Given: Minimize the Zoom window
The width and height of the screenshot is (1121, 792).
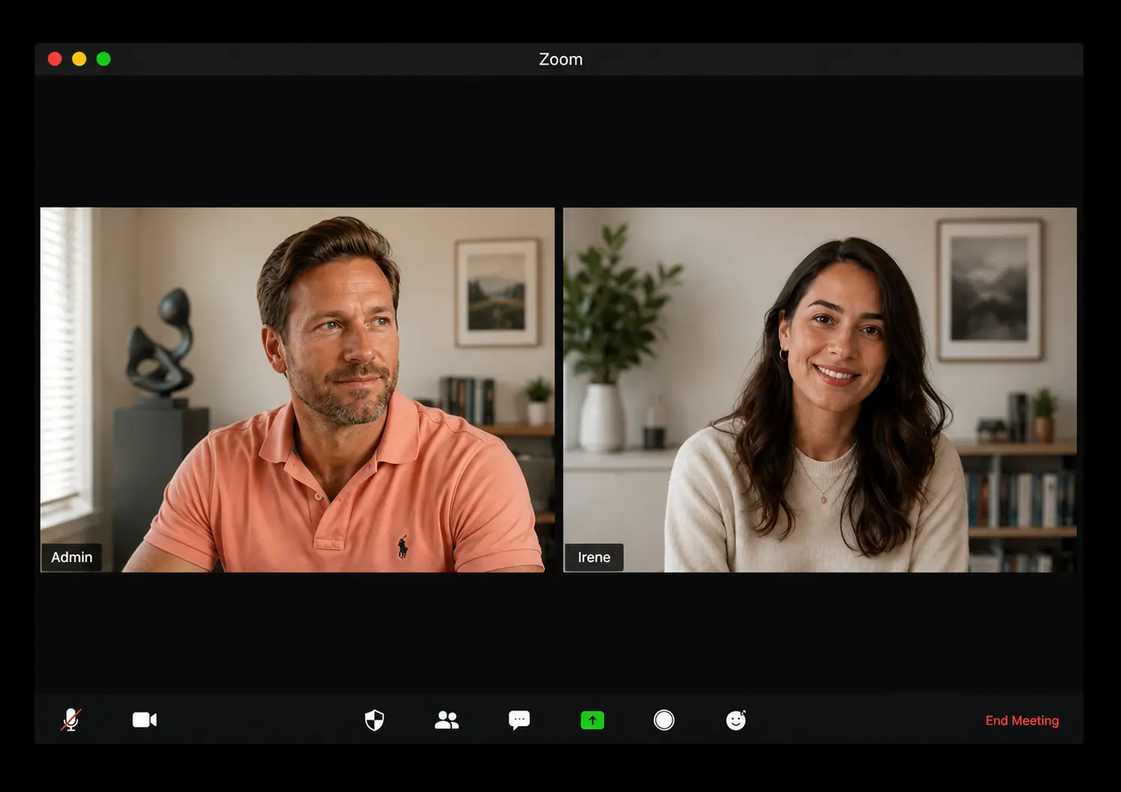Looking at the screenshot, I should tap(79, 59).
